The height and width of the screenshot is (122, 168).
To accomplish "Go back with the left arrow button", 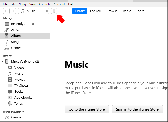I will pyautogui.click(x=6, y=11).
